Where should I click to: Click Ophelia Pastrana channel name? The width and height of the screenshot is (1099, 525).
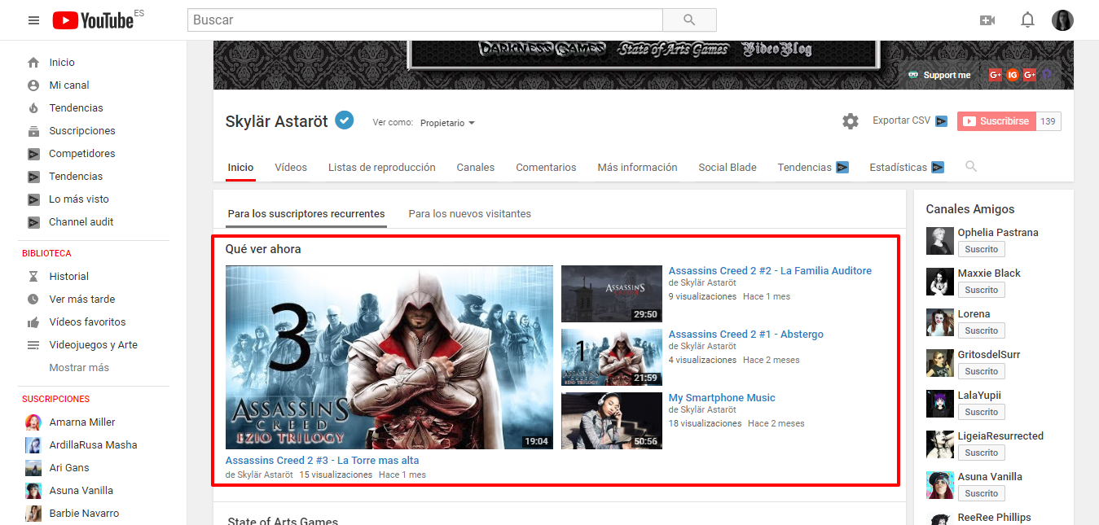998,233
